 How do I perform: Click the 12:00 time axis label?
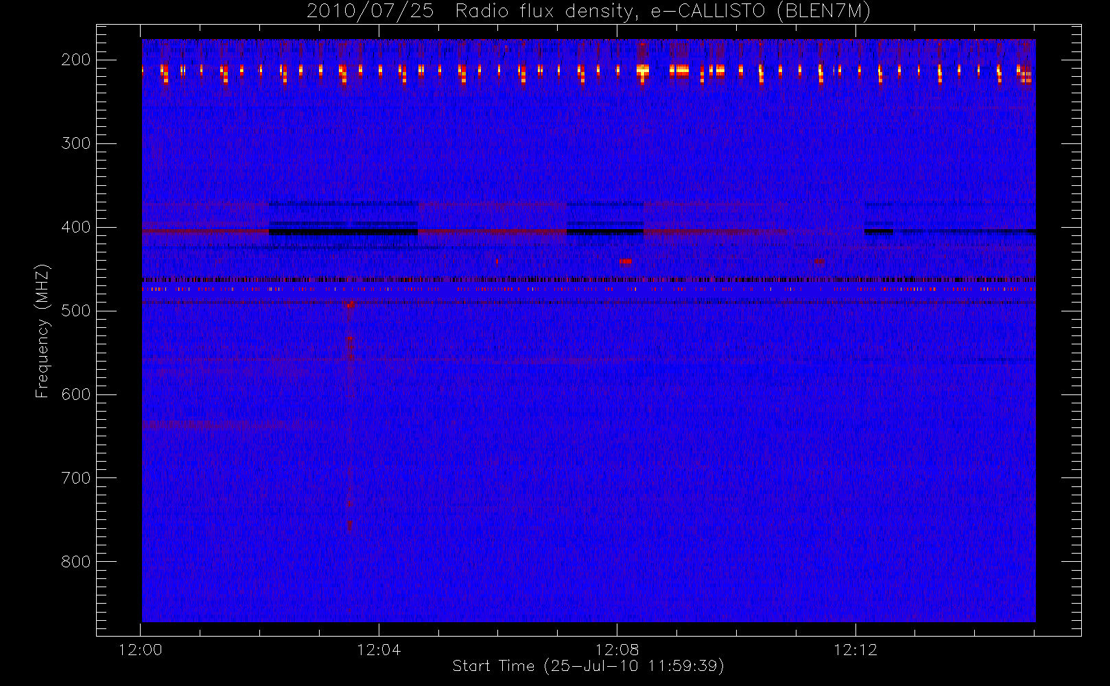(141, 650)
